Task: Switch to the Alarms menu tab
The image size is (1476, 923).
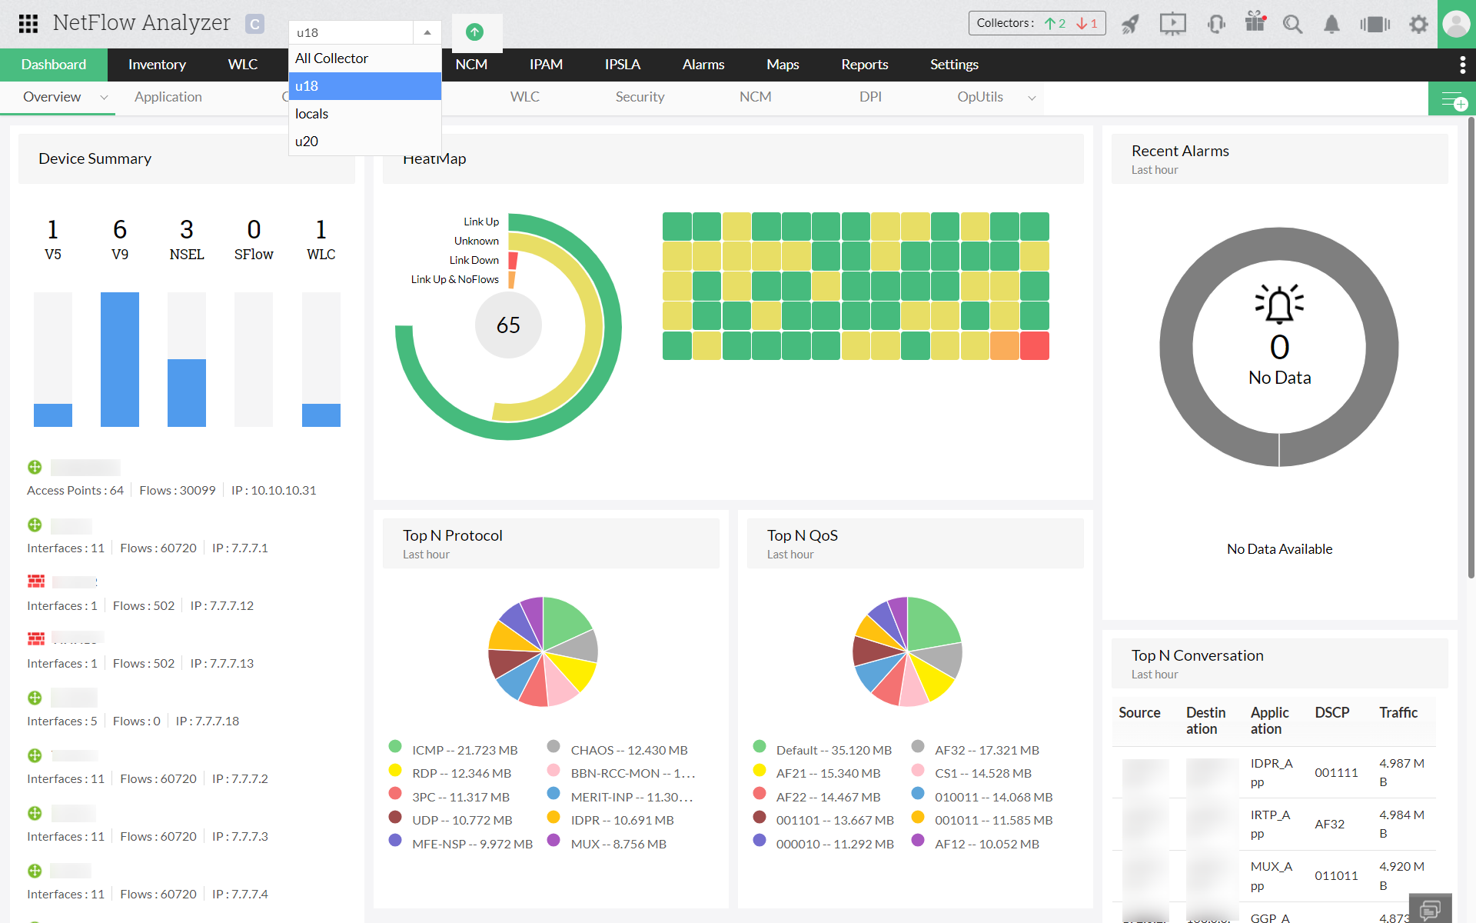Action: point(701,64)
